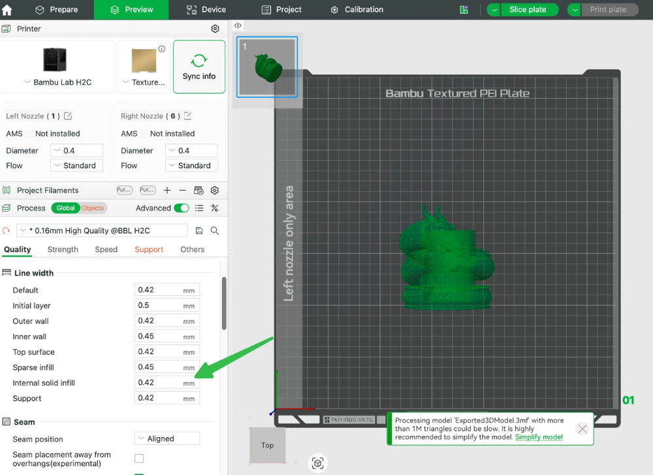Select the Quality settings tab

(x=18, y=249)
